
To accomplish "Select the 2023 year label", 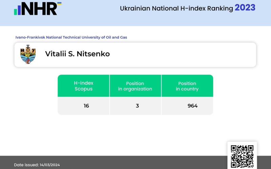I will pyautogui.click(x=245, y=8).
